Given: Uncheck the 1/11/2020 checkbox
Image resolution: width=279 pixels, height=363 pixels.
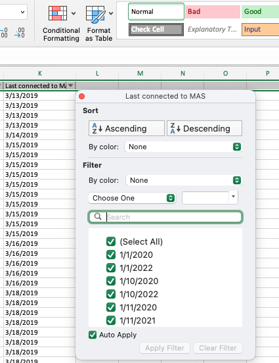Looking at the screenshot, I should (x=111, y=307).
